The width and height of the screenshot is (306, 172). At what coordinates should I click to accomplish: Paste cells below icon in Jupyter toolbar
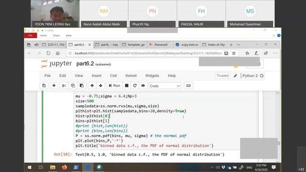click(82, 86)
